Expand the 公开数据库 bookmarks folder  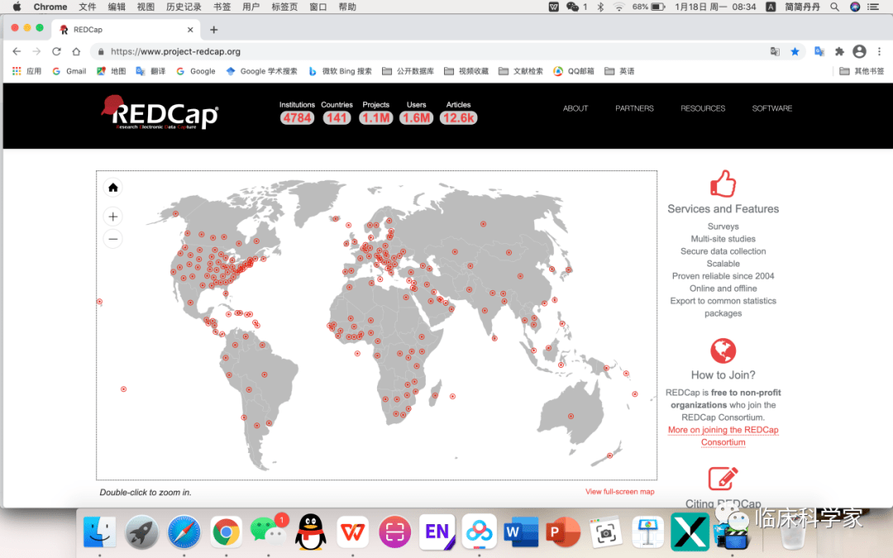coord(408,71)
